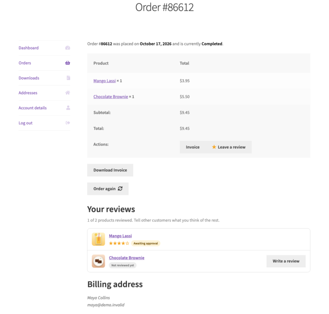This screenshot has height=314, width=329.
Task: Click the Subtotal: label
Action: (x=102, y=113)
